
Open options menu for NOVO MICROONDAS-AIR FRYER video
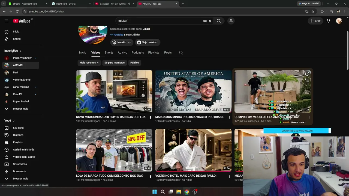151,118
